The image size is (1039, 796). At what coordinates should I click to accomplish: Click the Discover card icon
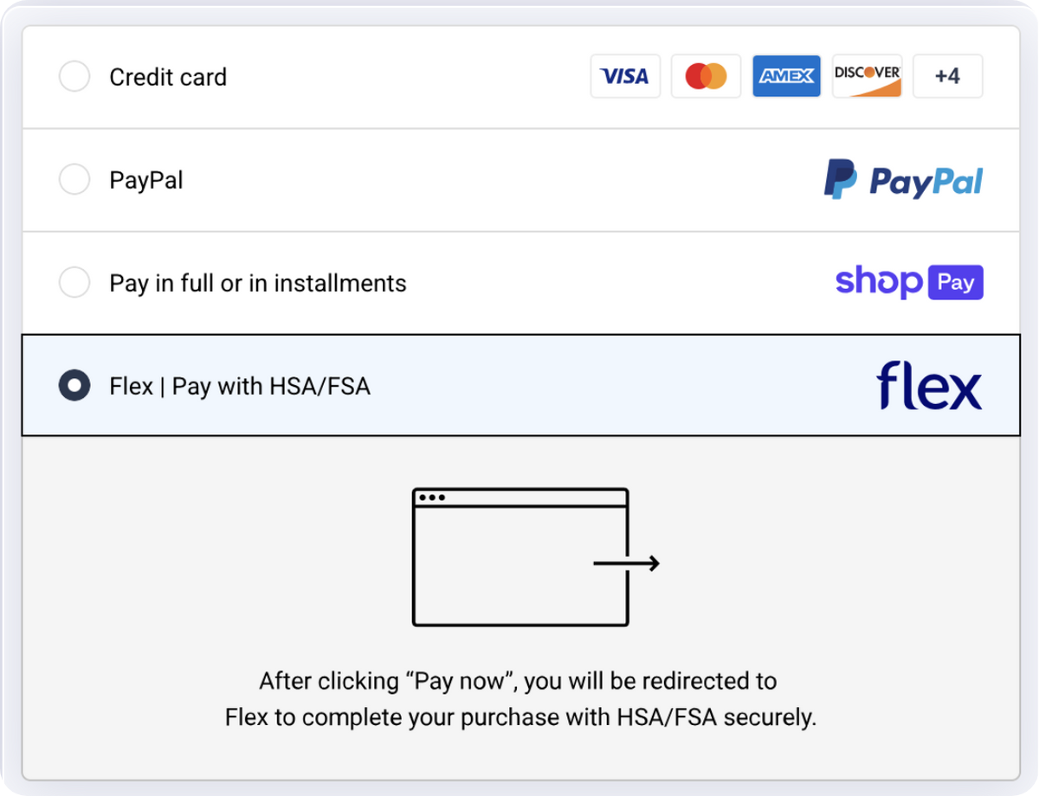[x=867, y=76]
